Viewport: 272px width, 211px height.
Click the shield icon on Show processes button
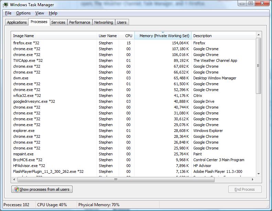(x=16, y=189)
